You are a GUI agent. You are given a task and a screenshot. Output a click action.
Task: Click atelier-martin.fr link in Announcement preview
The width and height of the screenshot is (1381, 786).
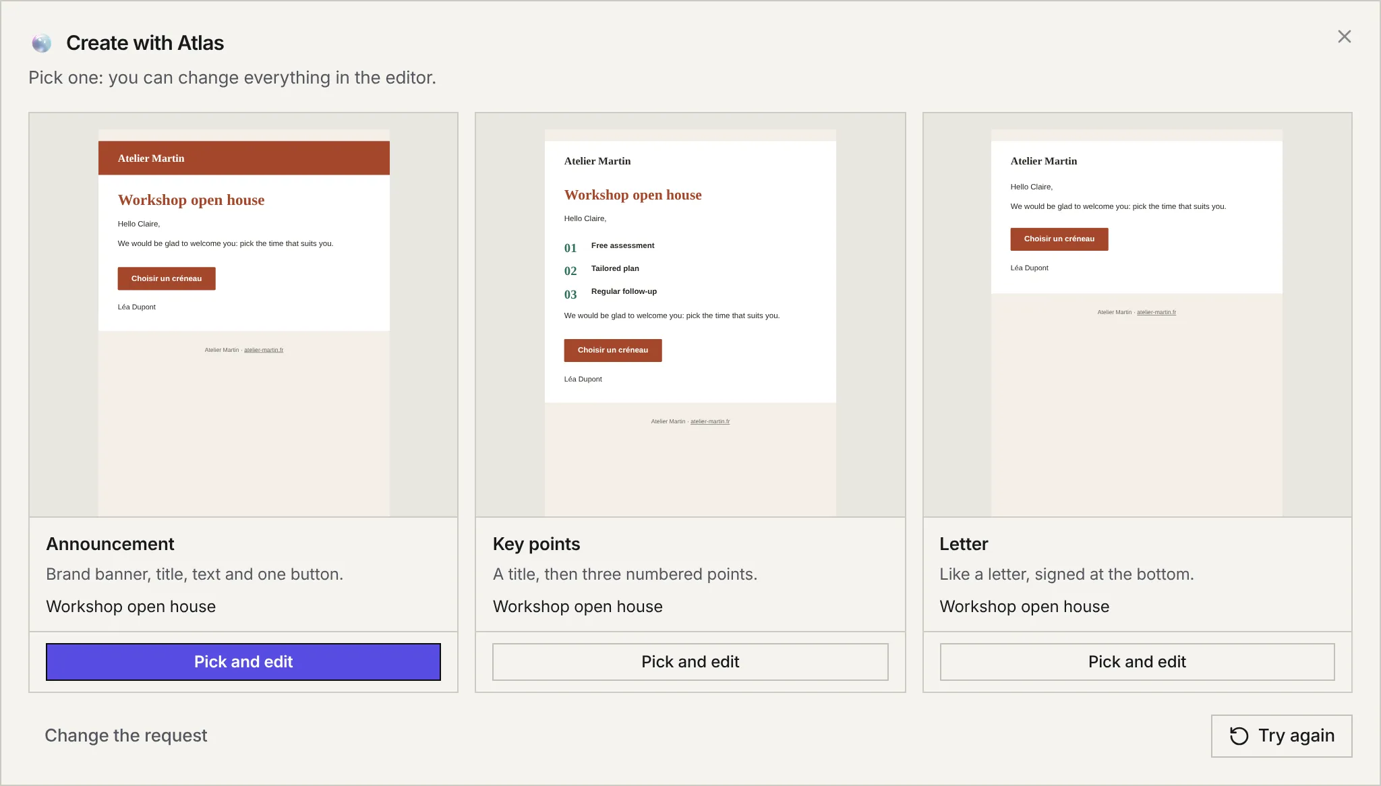pos(264,350)
